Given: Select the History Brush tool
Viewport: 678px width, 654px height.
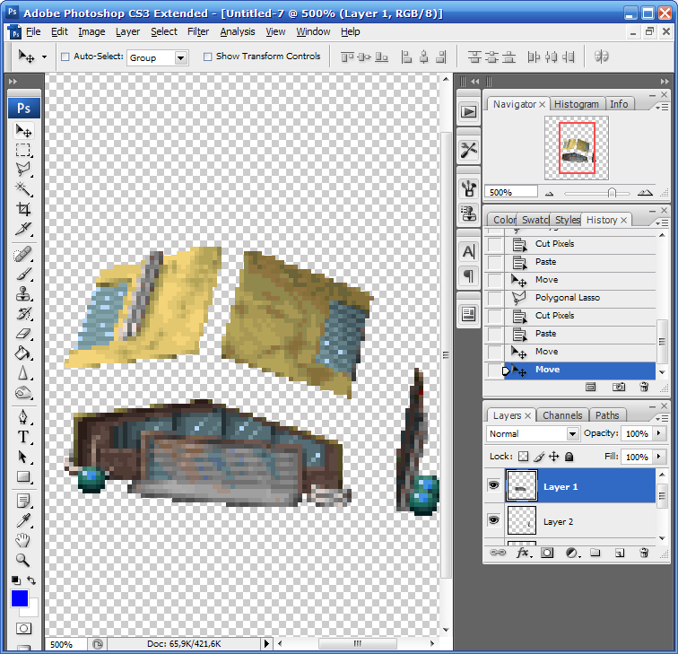Looking at the screenshot, I should 23,314.
